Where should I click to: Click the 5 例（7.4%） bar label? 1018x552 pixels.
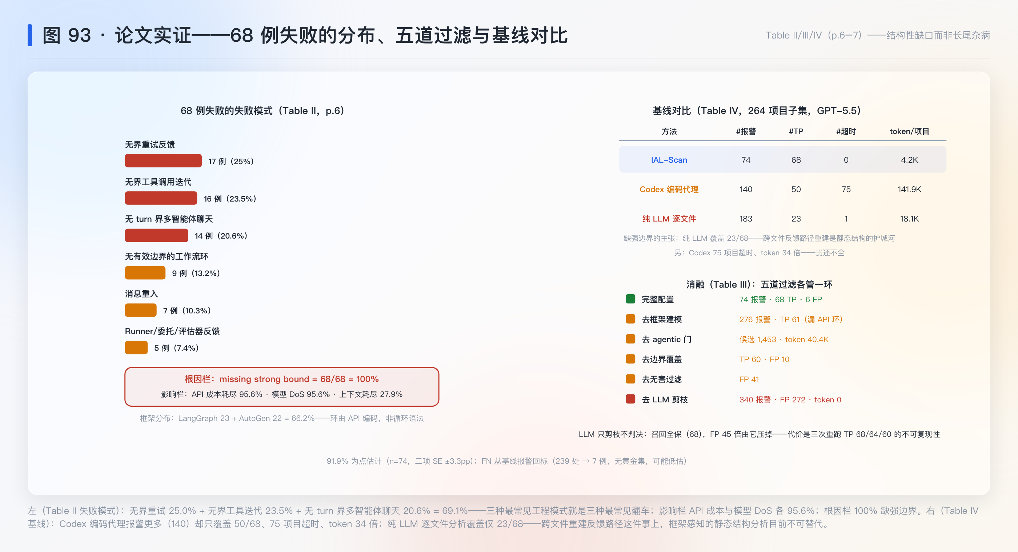(x=176, y=348)
